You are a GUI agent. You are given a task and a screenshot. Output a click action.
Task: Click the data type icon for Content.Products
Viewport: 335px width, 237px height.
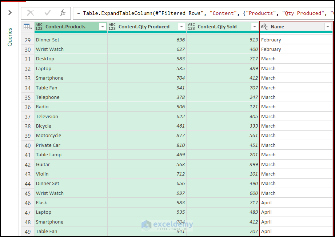(x=39, y=27)
